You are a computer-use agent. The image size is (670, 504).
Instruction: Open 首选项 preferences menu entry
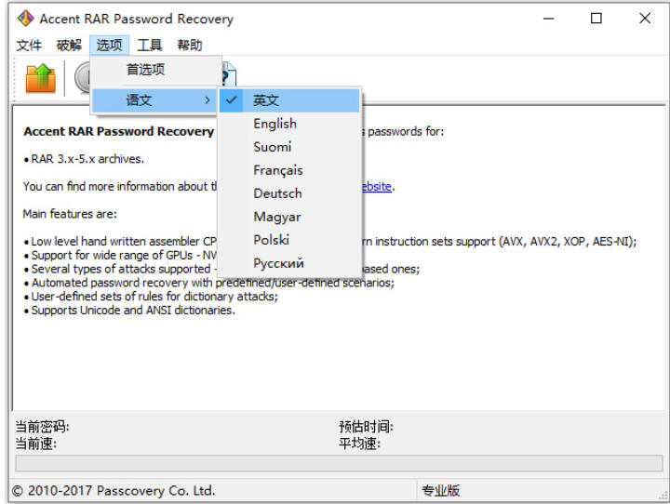[146, 70]
